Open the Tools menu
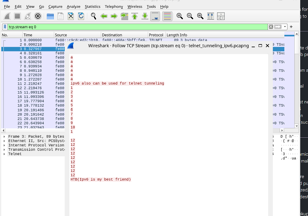This screenshot has height=216, width=308. pyautogui.click(x=151, y=7)
